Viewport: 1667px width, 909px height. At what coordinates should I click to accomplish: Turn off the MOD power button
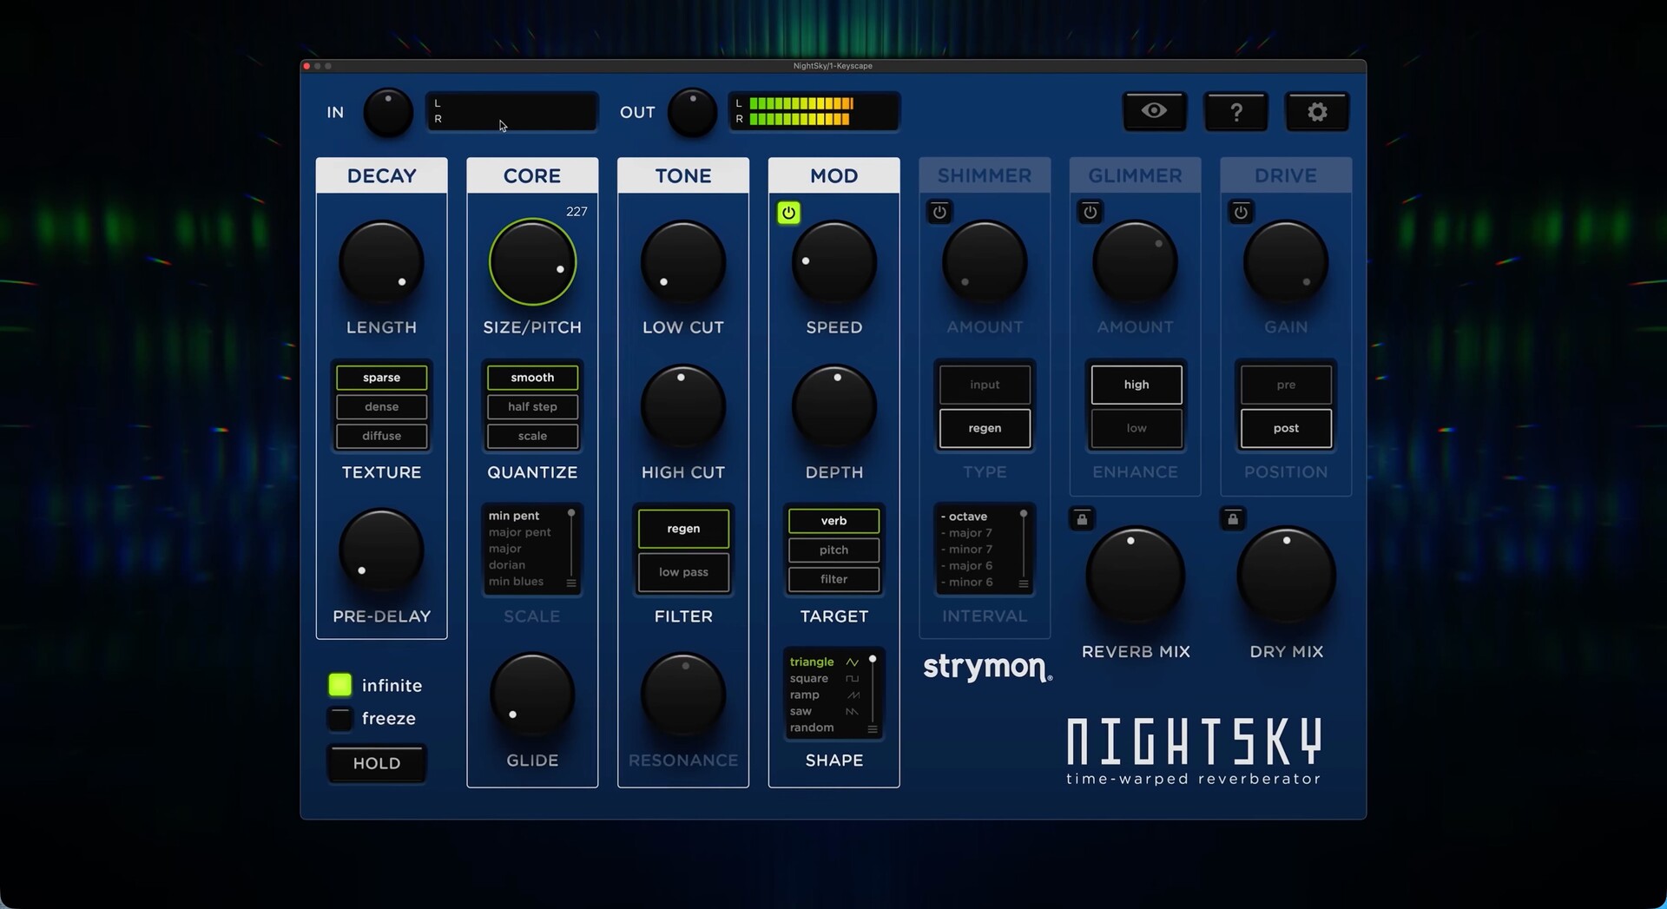pyautogui.click(x=788, y=213)
